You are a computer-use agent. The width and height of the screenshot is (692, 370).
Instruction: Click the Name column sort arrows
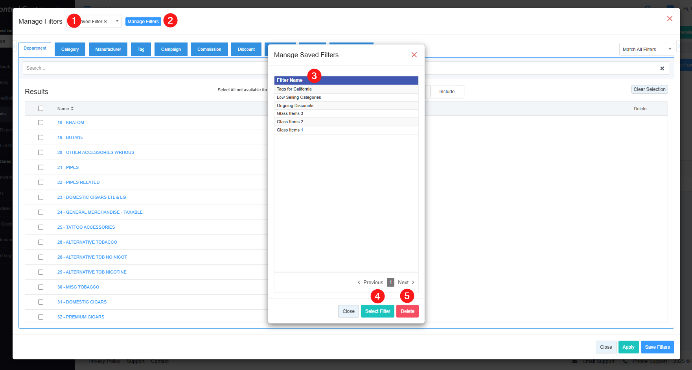point(72,109)
